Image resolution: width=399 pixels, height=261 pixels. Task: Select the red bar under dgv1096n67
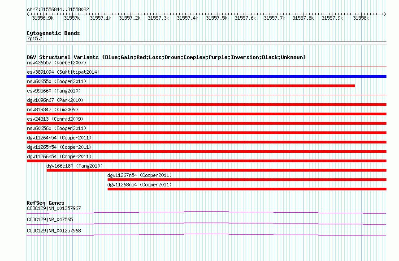(206, 105)
